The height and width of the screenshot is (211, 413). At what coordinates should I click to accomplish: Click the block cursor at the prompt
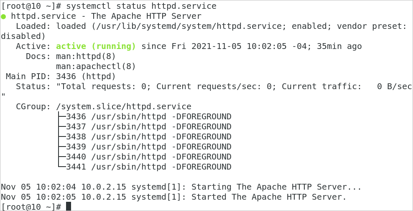click(x=69, y=206)
